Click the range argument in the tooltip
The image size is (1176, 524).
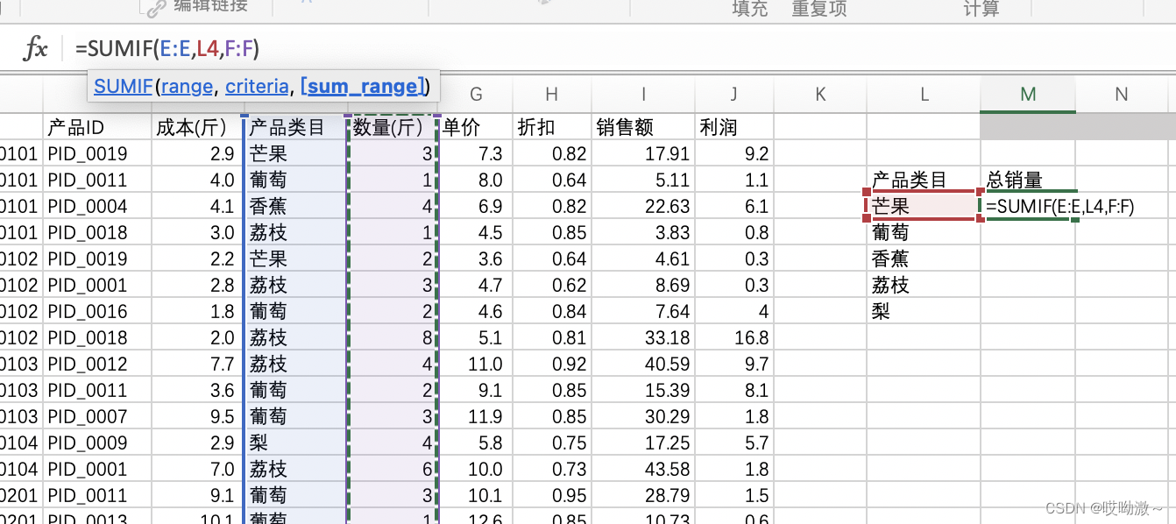(x=187, y=86)
